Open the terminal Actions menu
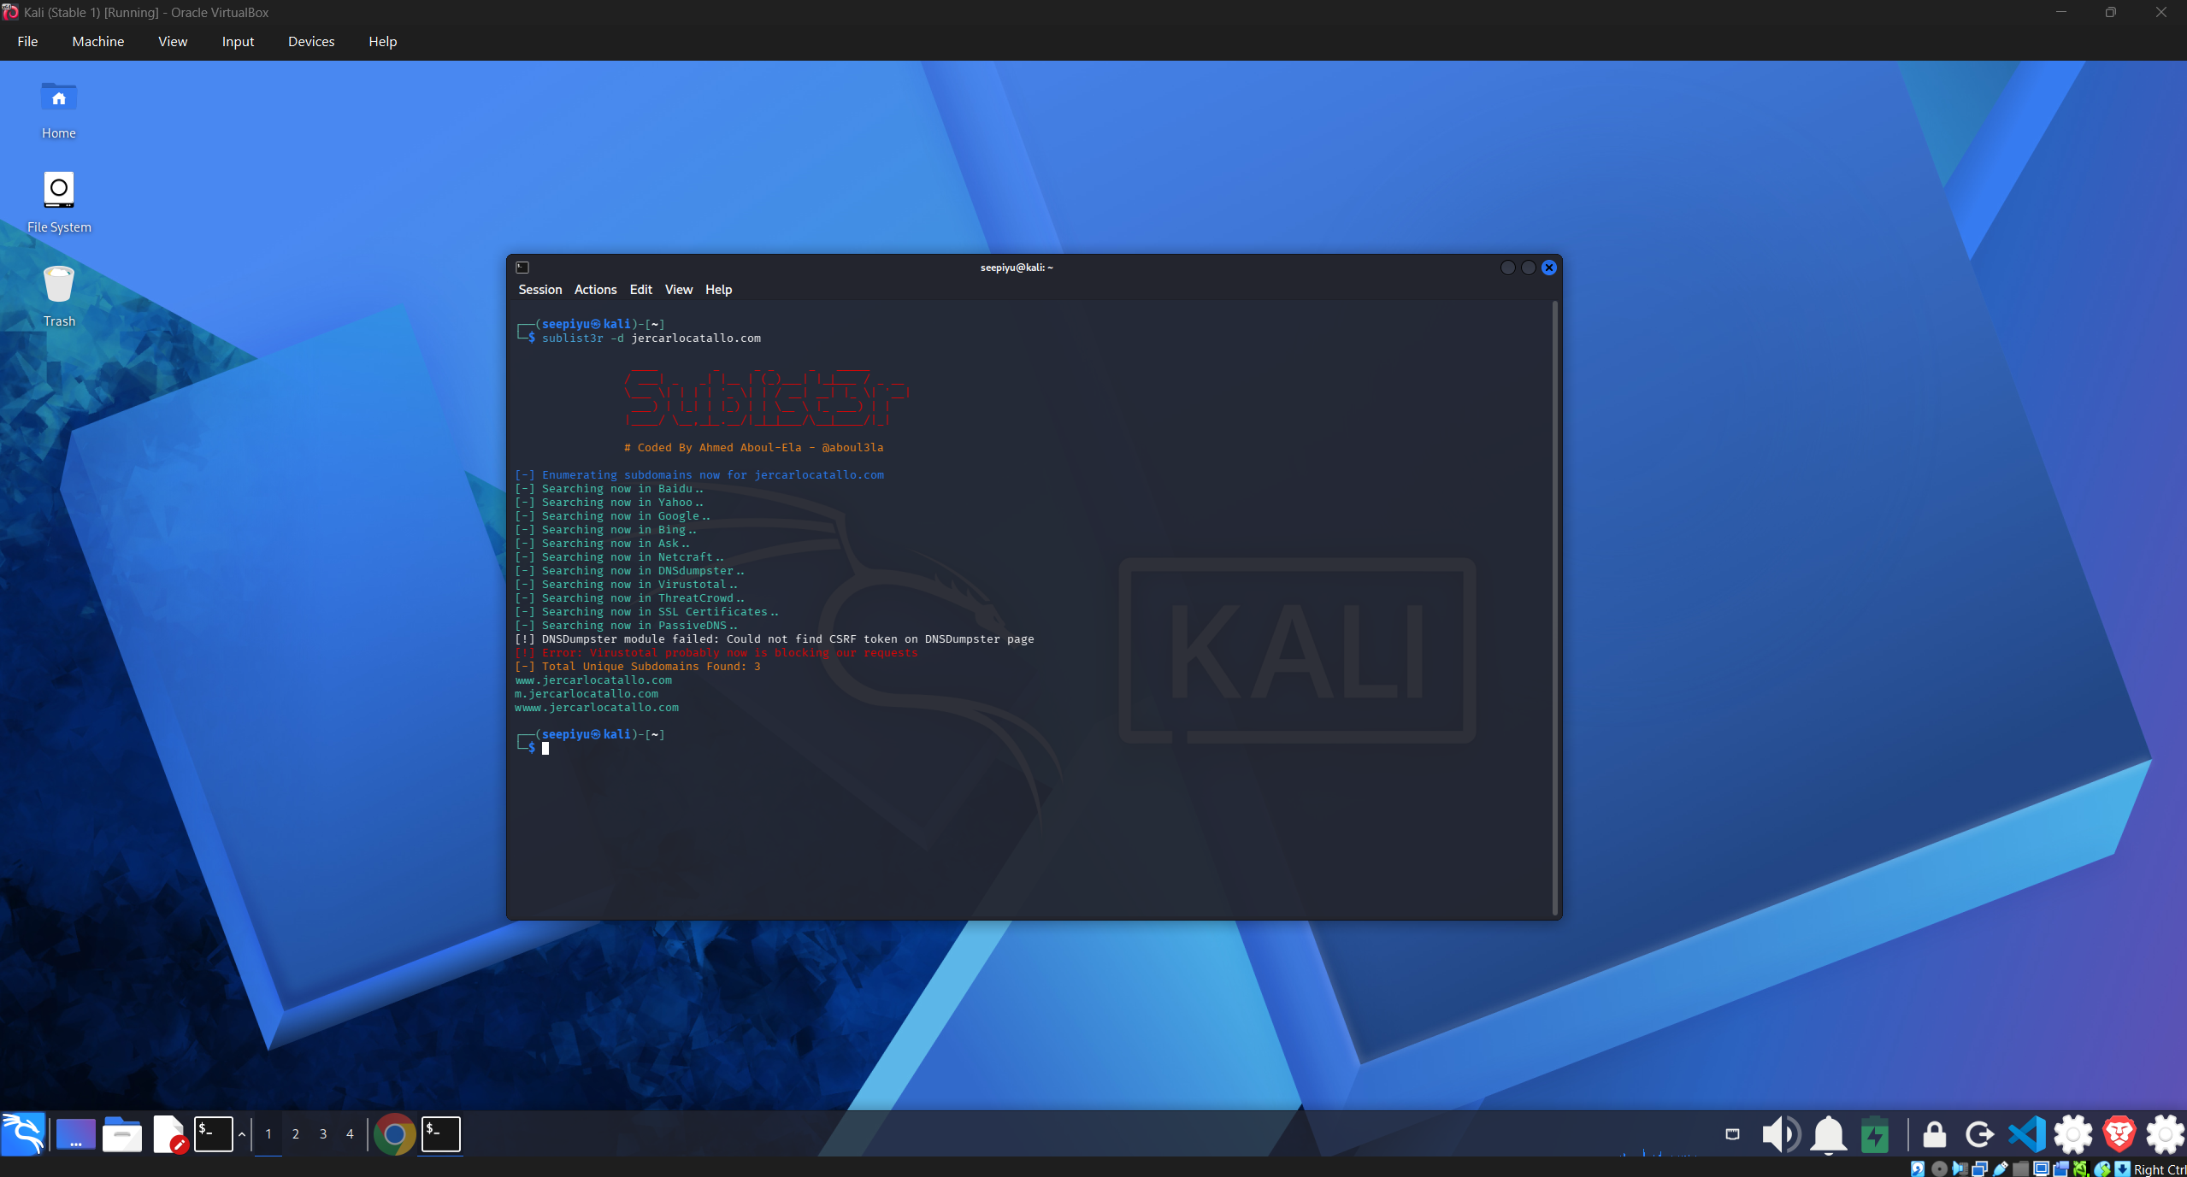 [595, 290]
